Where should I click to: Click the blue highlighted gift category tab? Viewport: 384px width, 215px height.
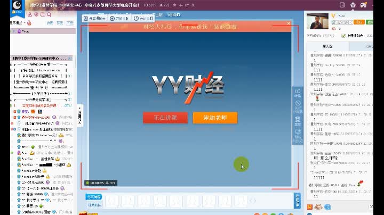pyautogui.click(x=94, y=197)
